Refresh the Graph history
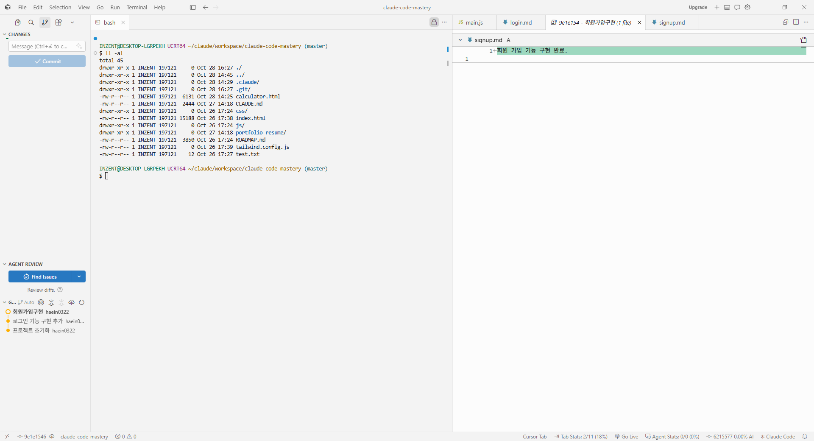 pyautogui.click(x=82, y=302)
